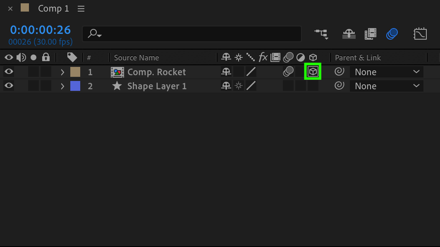The image size is (440, 247).
Task: Hide the Comp. Rocket layer
Action: click(9, 72)
